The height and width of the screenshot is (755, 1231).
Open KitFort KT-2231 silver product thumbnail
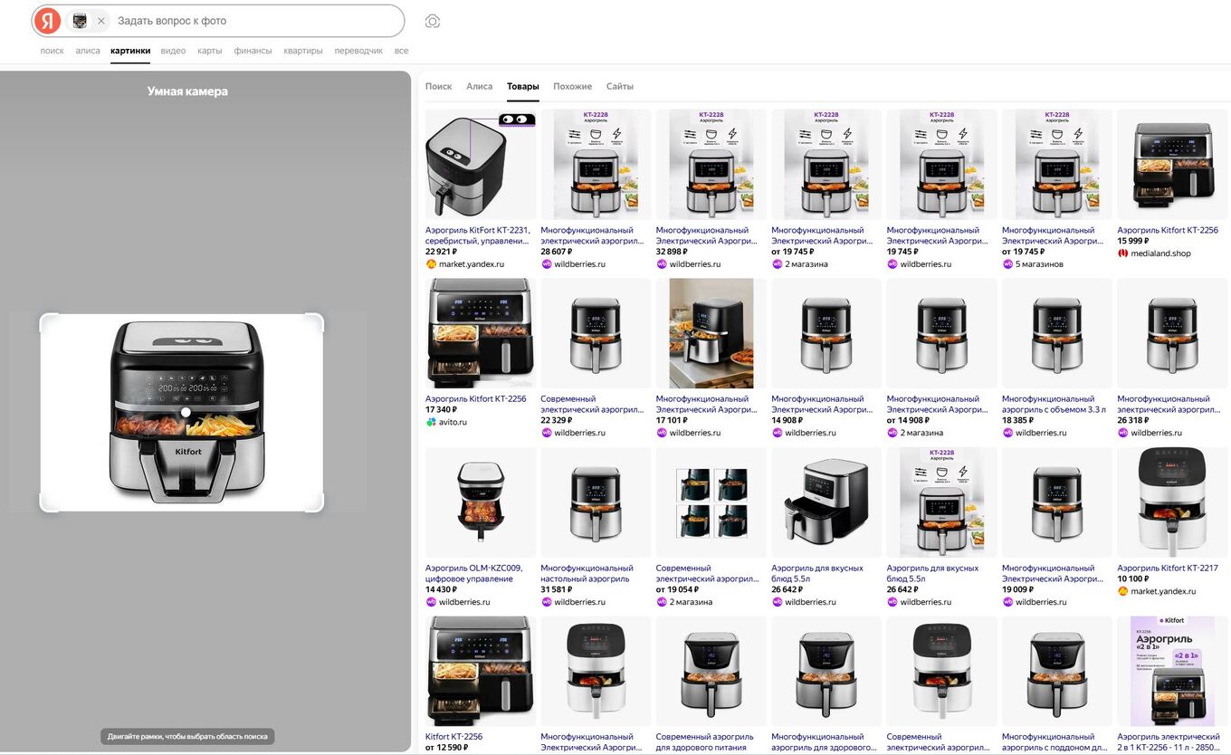481,165
